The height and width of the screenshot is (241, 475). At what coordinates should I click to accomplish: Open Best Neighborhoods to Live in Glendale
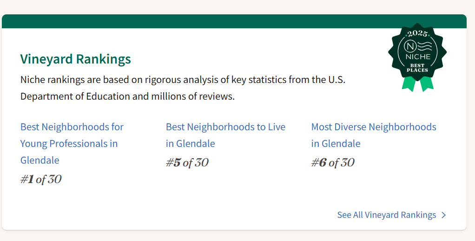225,135
